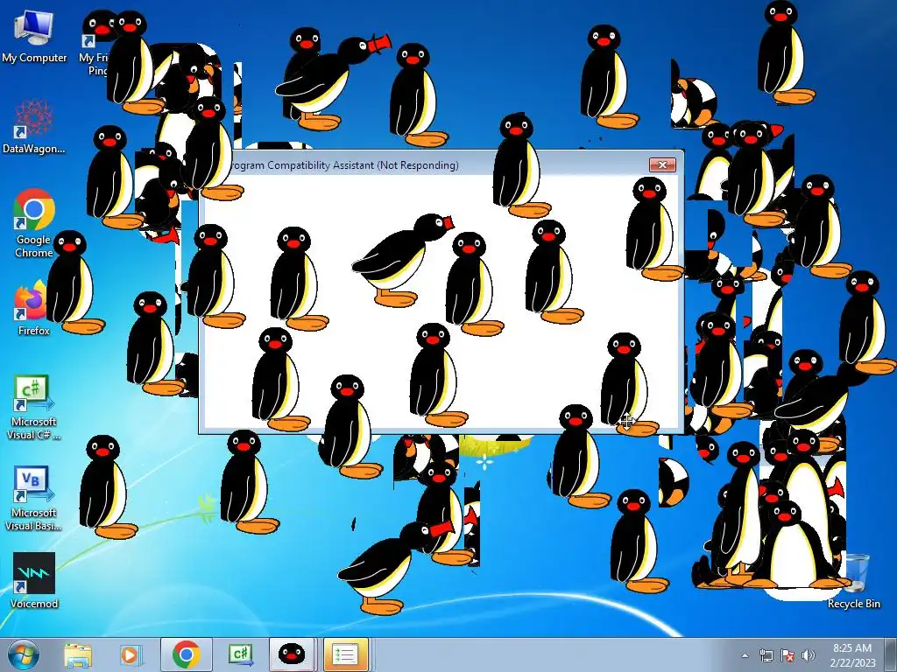Select the Pingu penguin taskbar program
Image resolution: width=897 pixels, height=672 pixels.
click(x=291, y=654)
